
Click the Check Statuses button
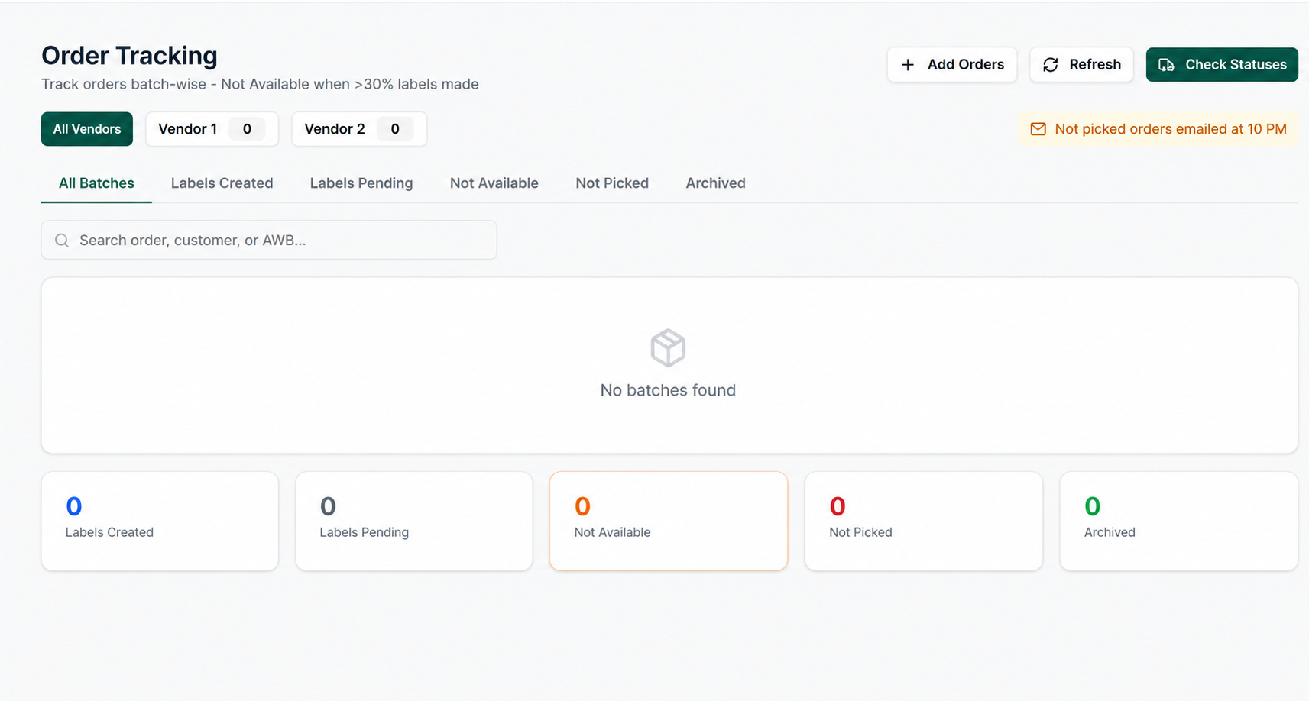[1222, 65]
